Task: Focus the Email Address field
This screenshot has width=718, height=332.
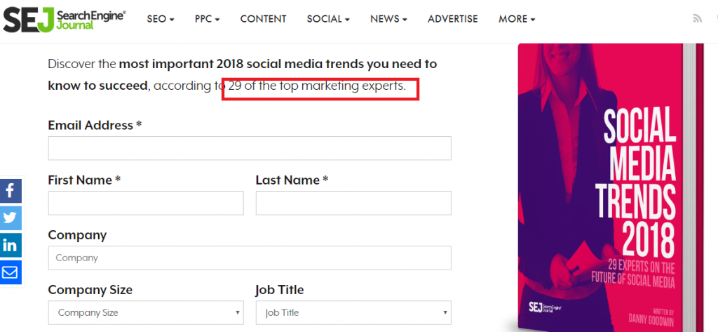Action: coord(250,148)
